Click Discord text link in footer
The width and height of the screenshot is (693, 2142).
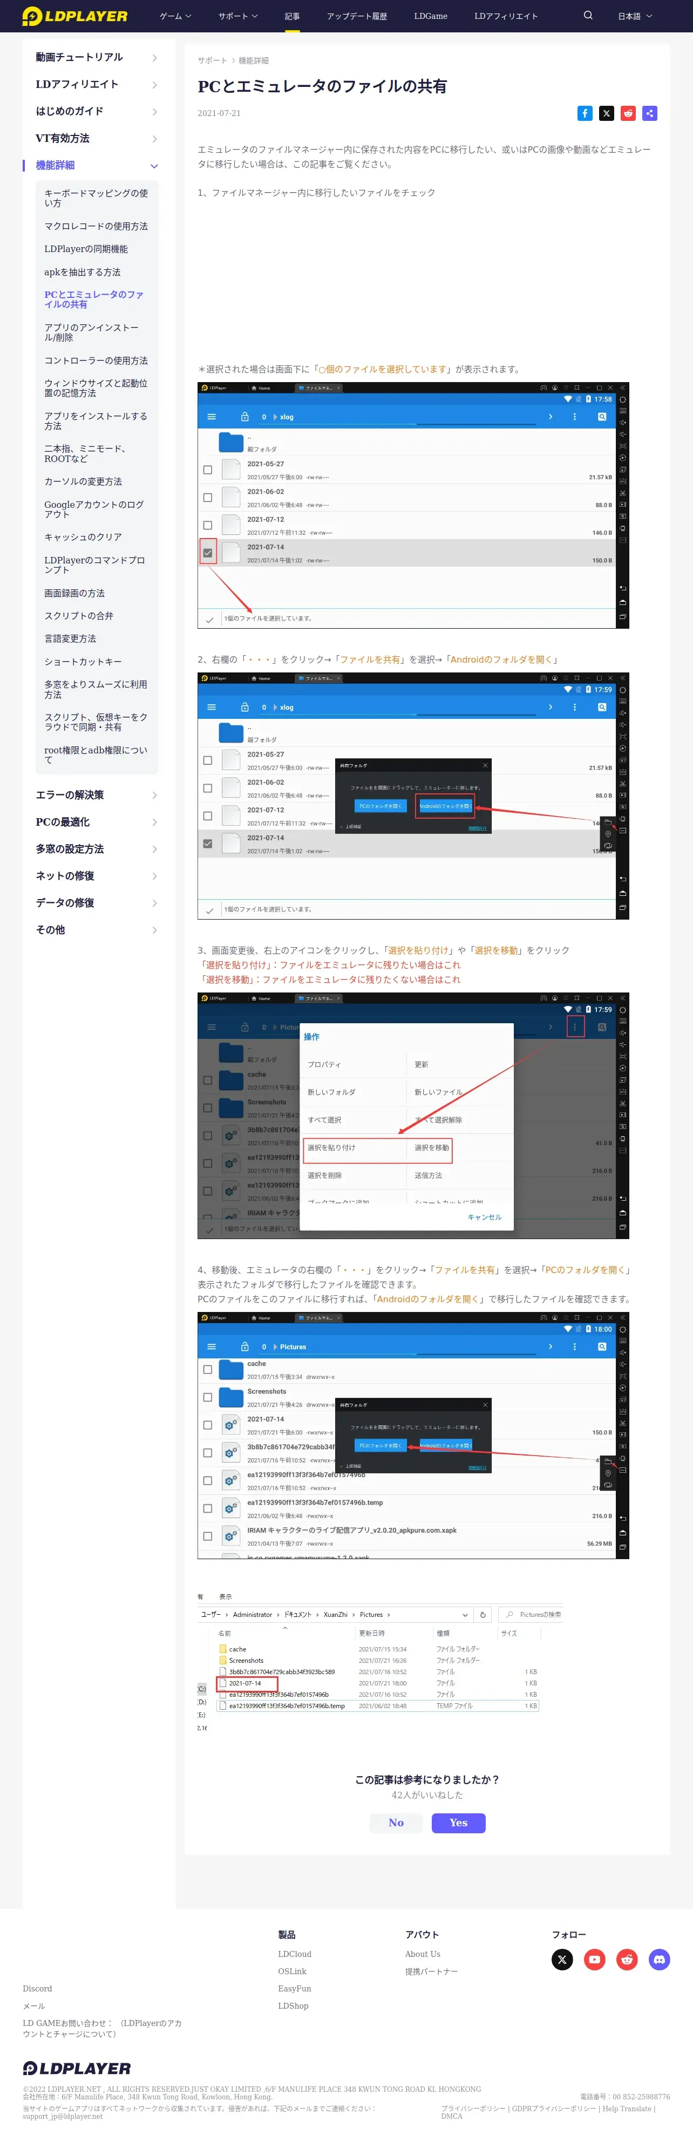point(37,1989)
